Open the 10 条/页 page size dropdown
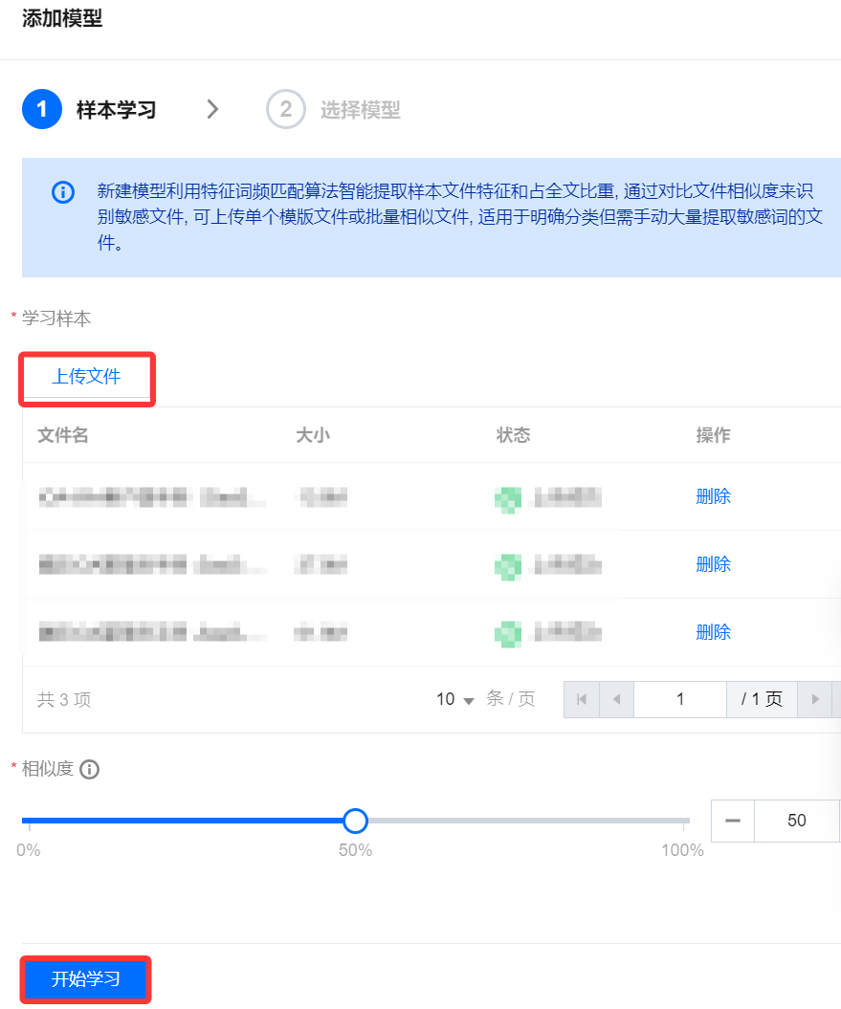The width and height of the screenshot is (841, 1009). coord(455,699)
